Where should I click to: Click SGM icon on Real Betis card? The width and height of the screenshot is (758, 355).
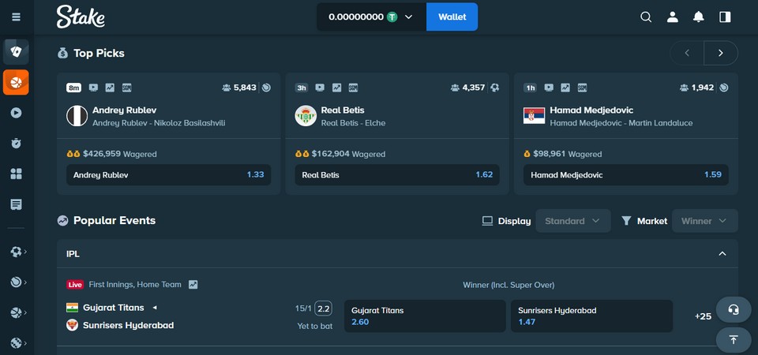353,88
